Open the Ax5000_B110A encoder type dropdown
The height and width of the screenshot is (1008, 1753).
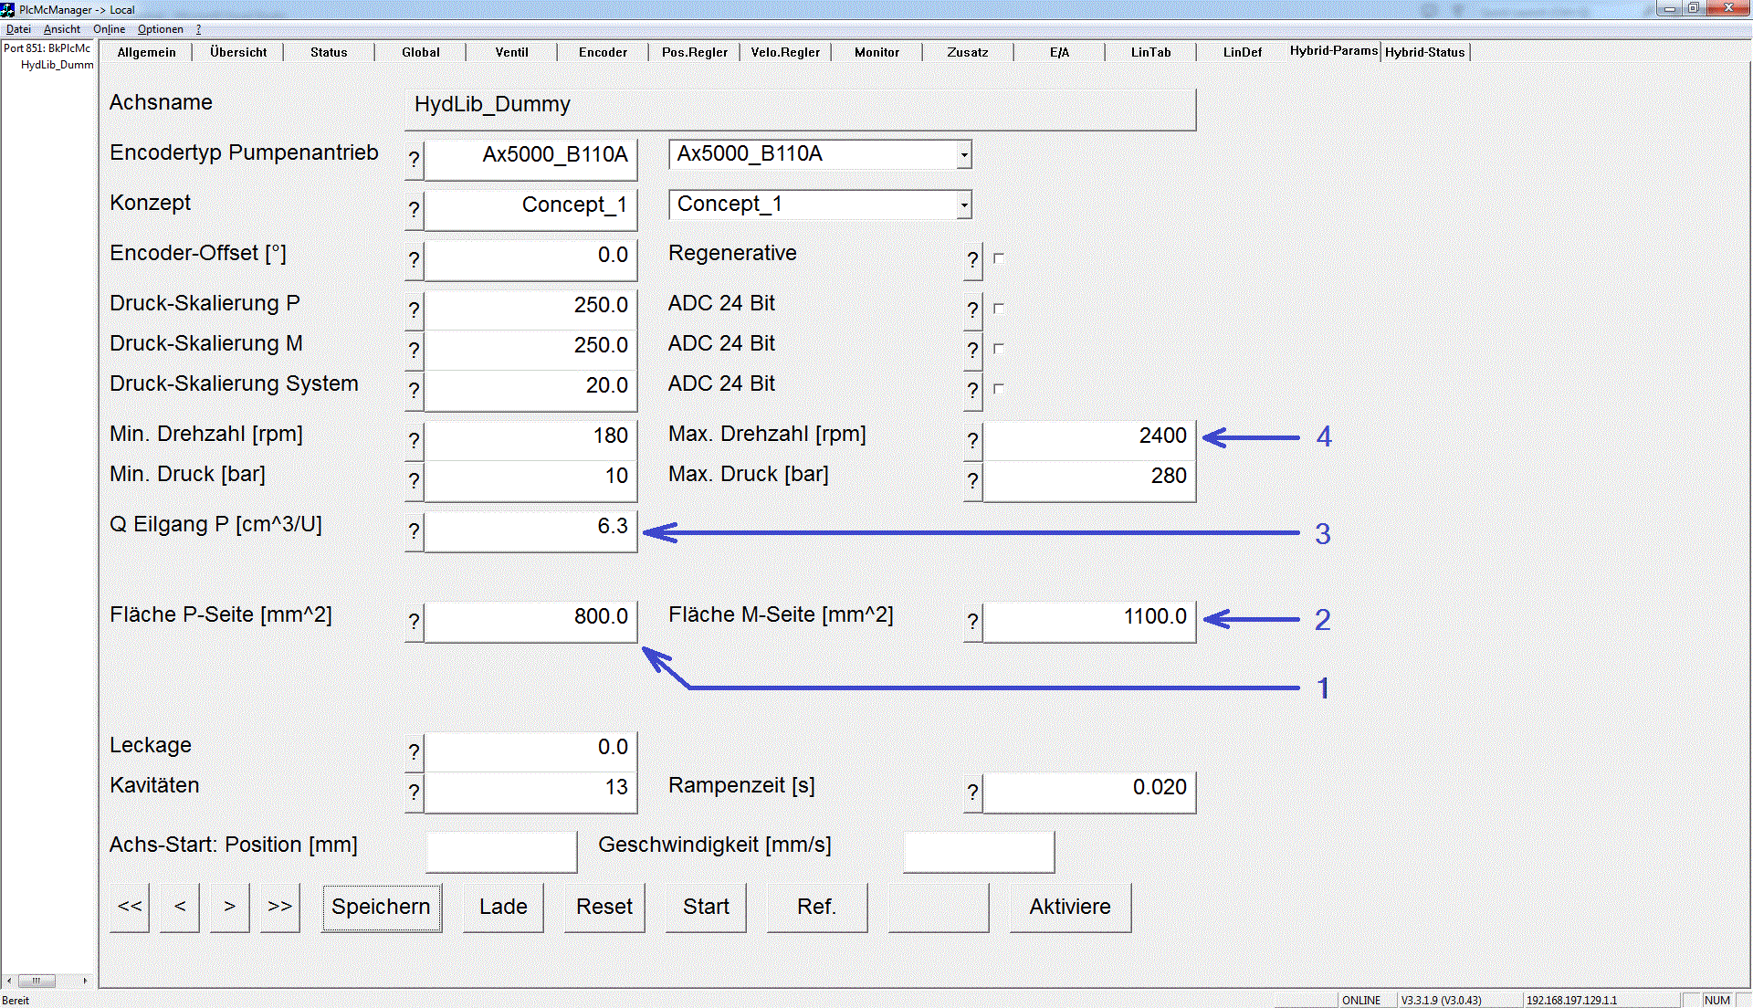(x=964, y=154)
